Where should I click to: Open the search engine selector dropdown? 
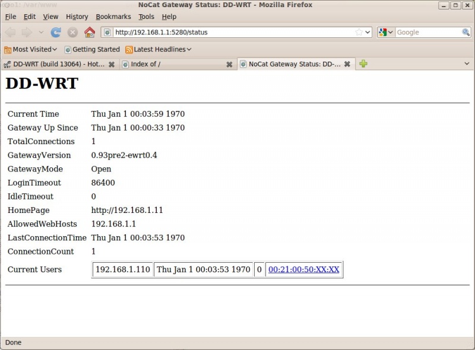click(390, 32)
